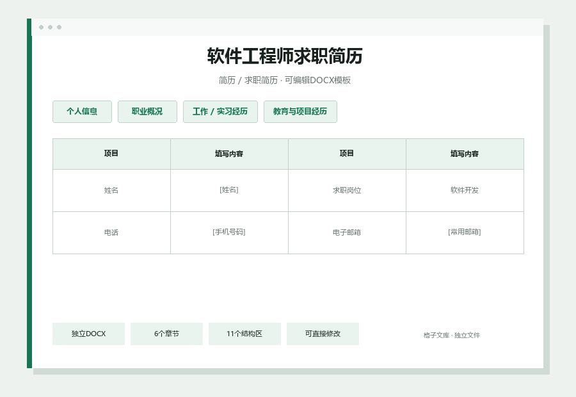
Task: Click the 软件开发 value cell
Action: click(x=465, y=190)
